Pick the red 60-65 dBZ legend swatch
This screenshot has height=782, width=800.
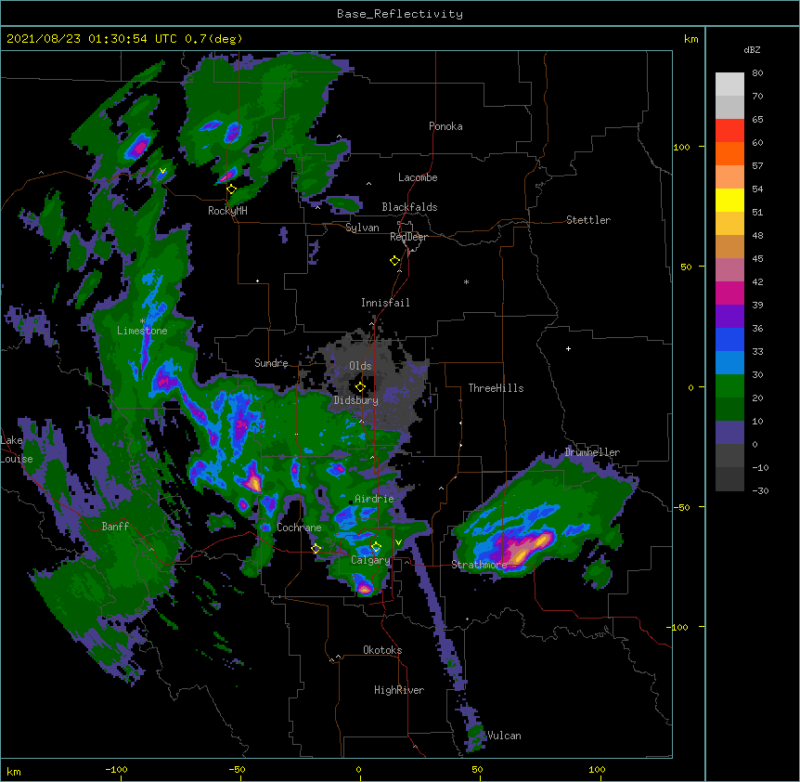729,130
